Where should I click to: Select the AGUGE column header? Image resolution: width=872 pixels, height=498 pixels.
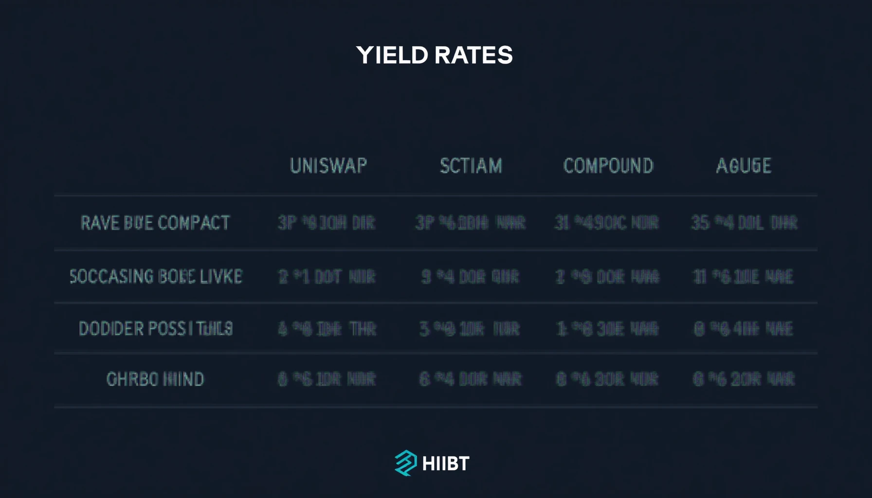(x=744, y=166)
